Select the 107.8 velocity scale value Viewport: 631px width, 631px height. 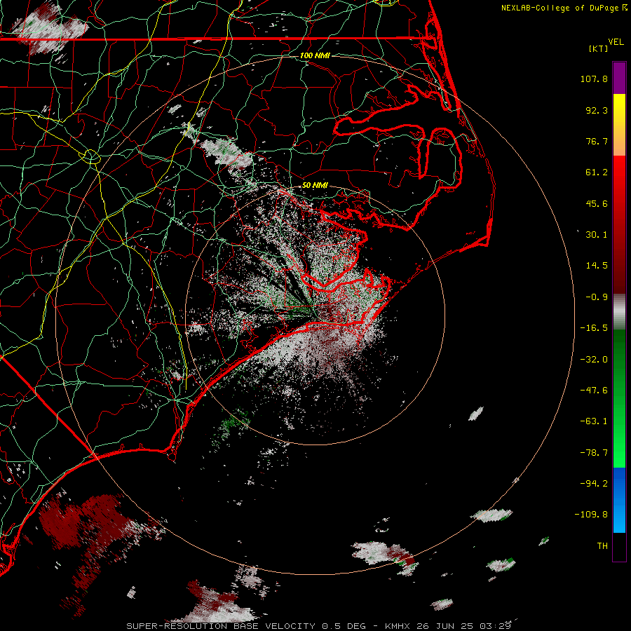(x=594, y=79)
